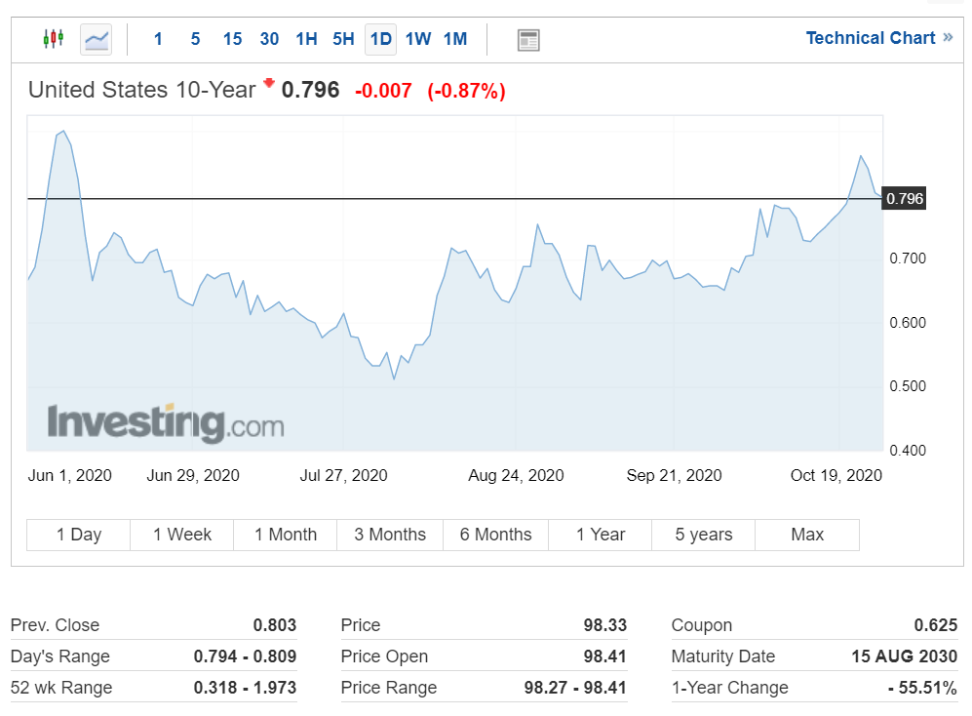Click Day's Range 0.794 - 0.809
The image size is (972, 716).
[x=245, y=656]
